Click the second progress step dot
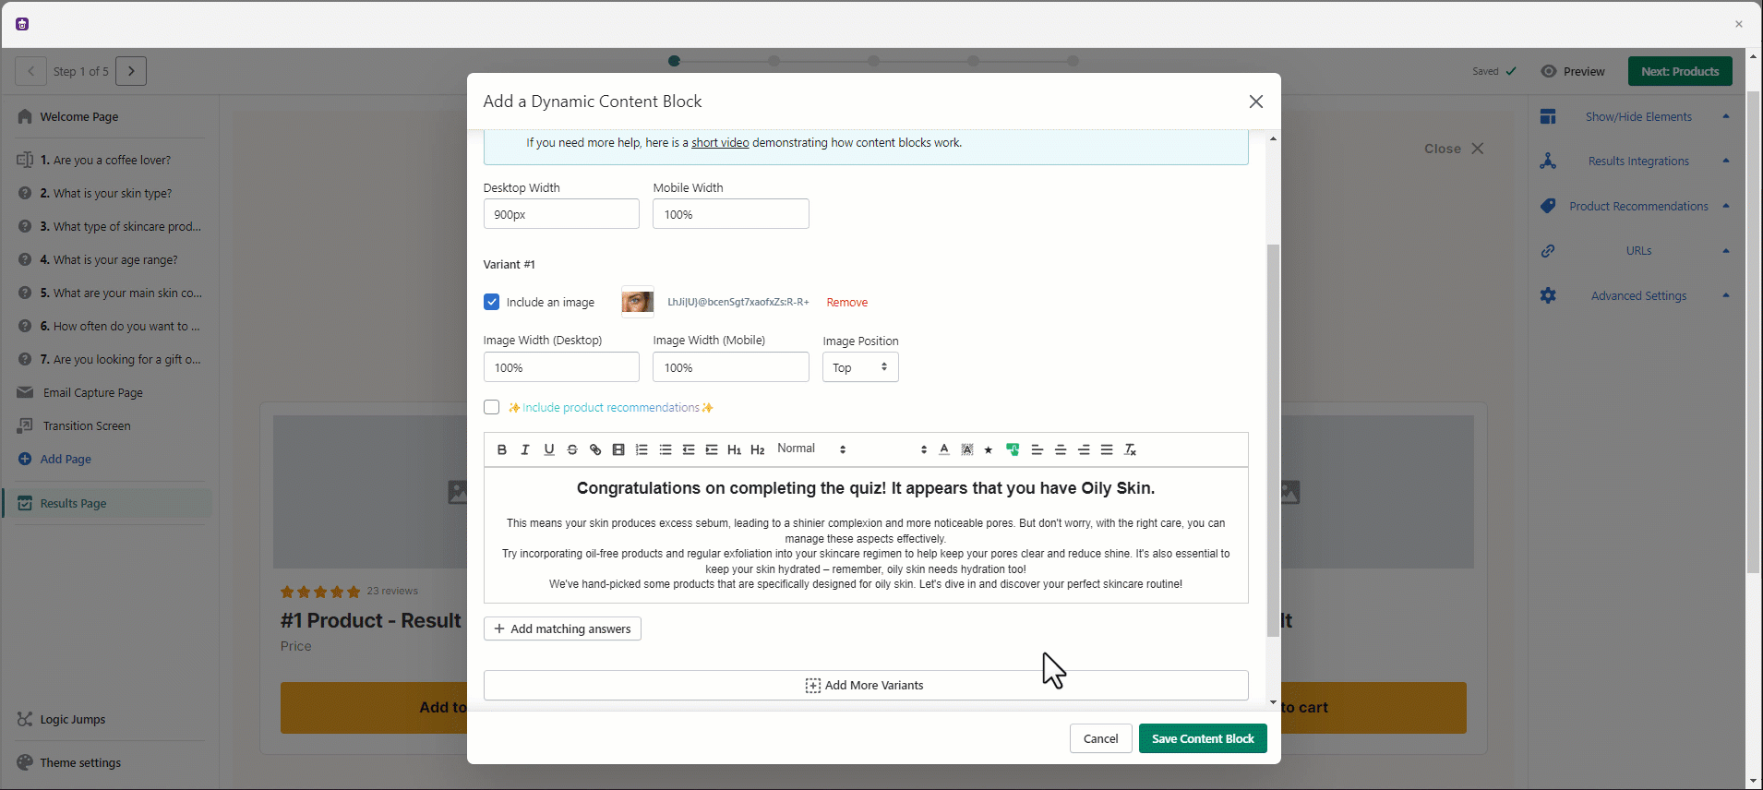Screen dimensions: 1763x790 [x=774, y=61]
